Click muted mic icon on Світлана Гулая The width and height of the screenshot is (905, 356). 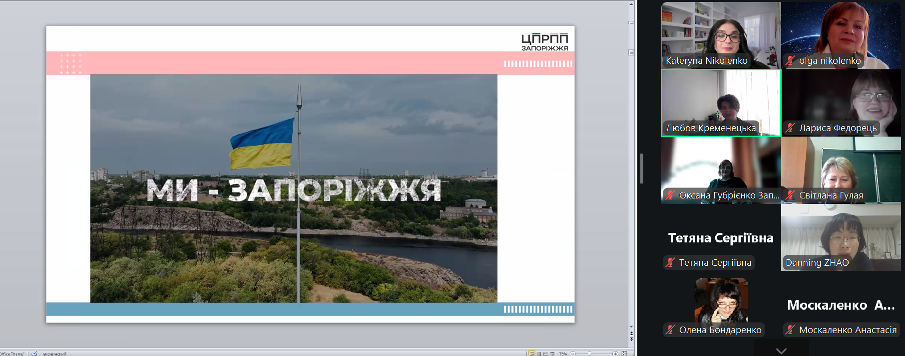coord(790,195)
